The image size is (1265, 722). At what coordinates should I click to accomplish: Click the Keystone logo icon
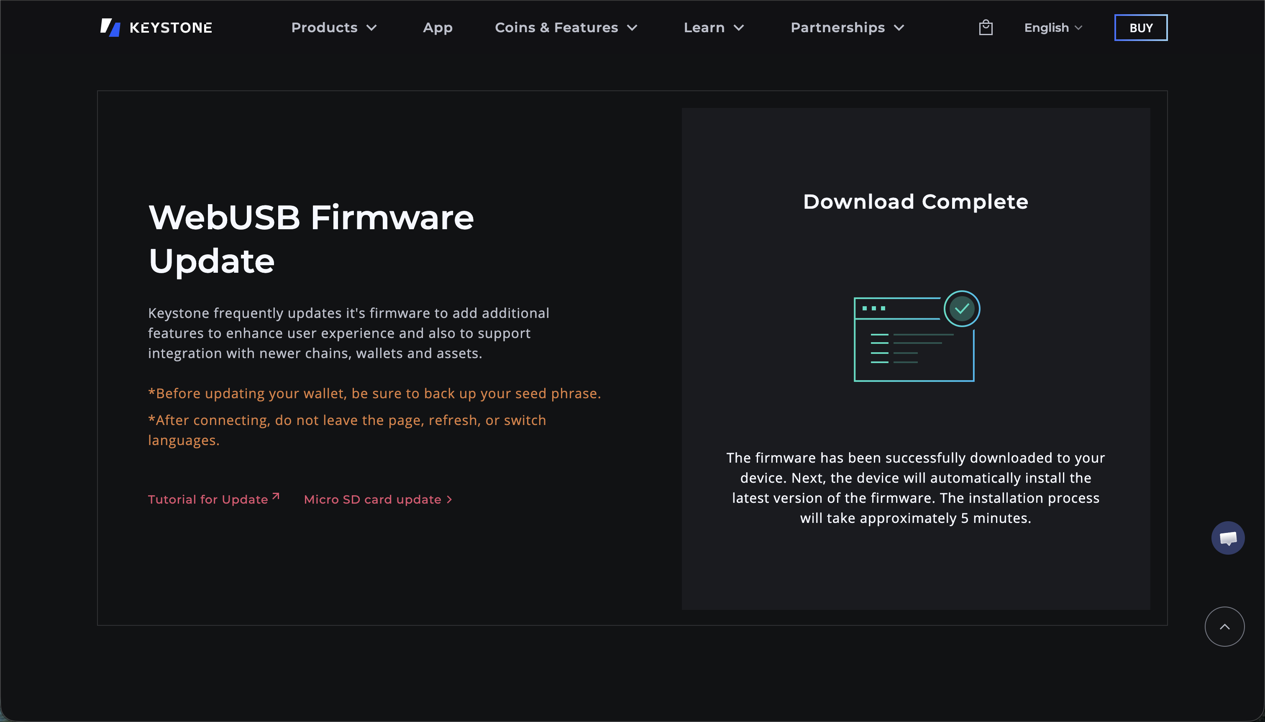coord(110,27)
